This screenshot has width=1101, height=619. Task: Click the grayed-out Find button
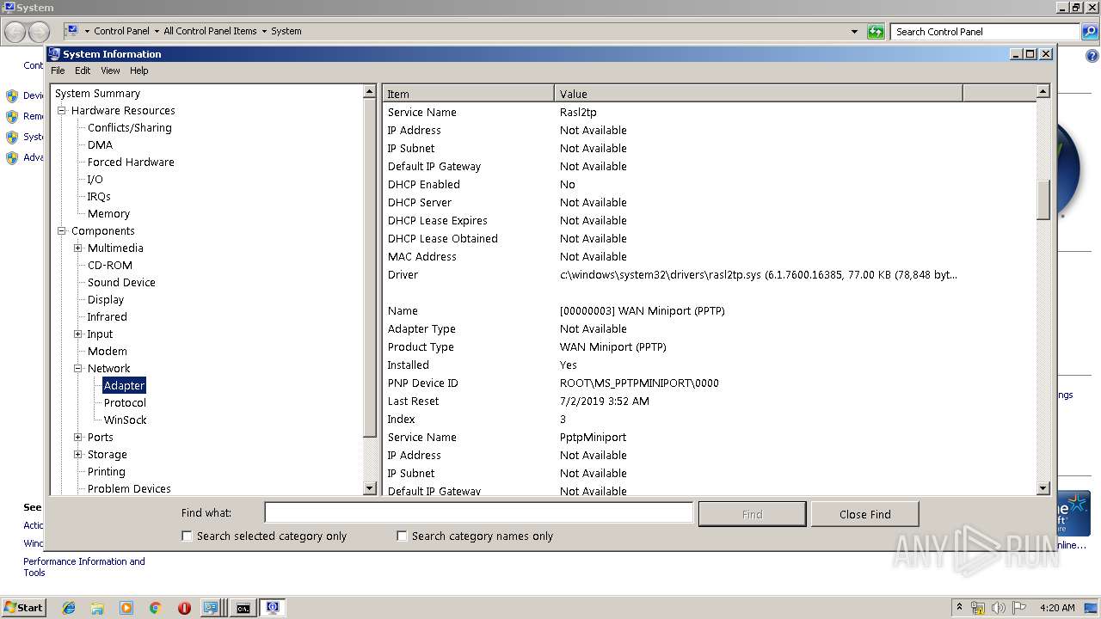coord(752,514)
